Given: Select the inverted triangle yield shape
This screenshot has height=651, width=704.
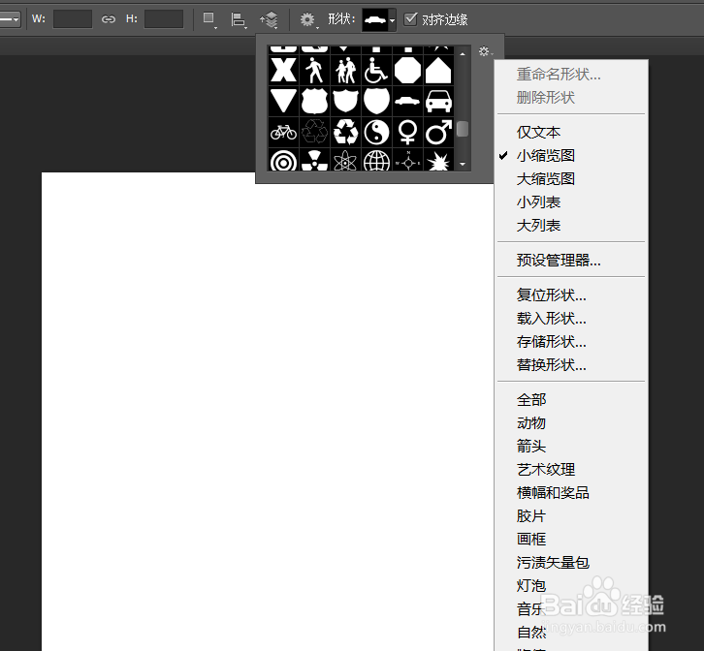Looking at the screenshot, I should pyautogui.click(x=283, y=101).
